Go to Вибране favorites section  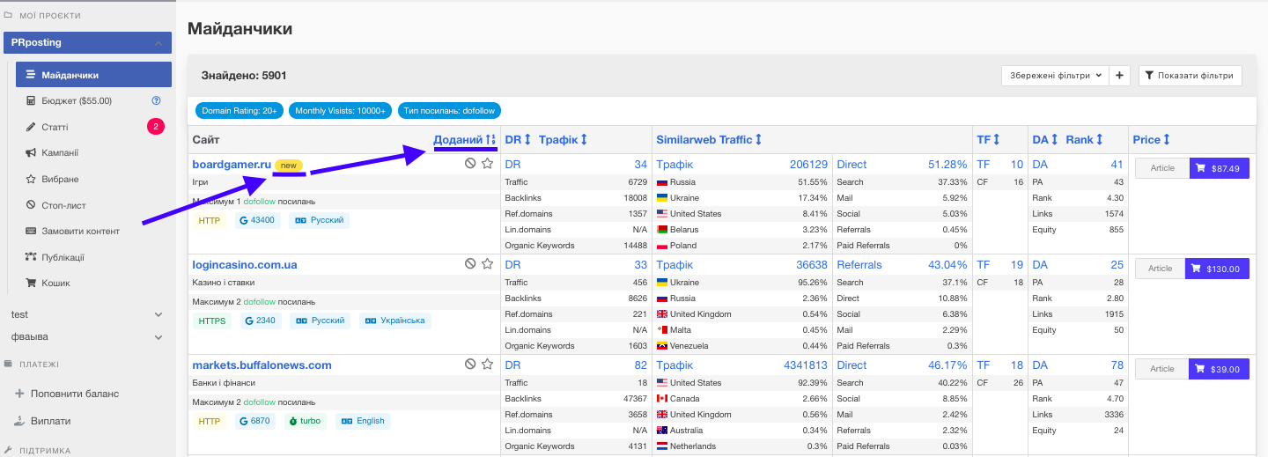click(x=60, y=179)
